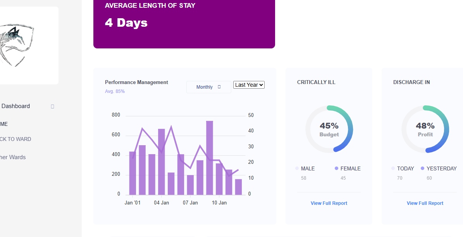Select the Average Length of Stay card

[x=184, y=24]
